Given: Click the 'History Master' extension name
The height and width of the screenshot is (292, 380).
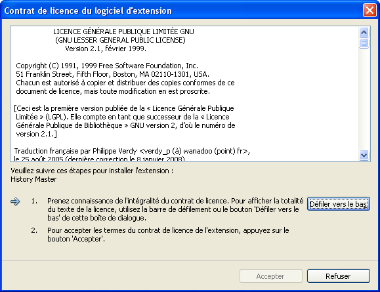Looking at the screenshot, I should [x=33, y=179].
